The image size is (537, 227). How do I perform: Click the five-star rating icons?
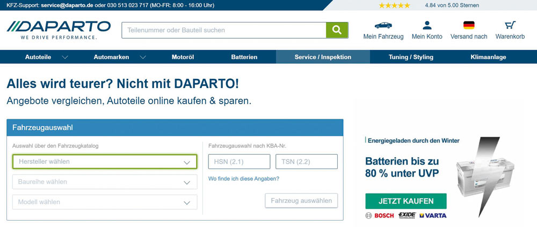(394, 5)
